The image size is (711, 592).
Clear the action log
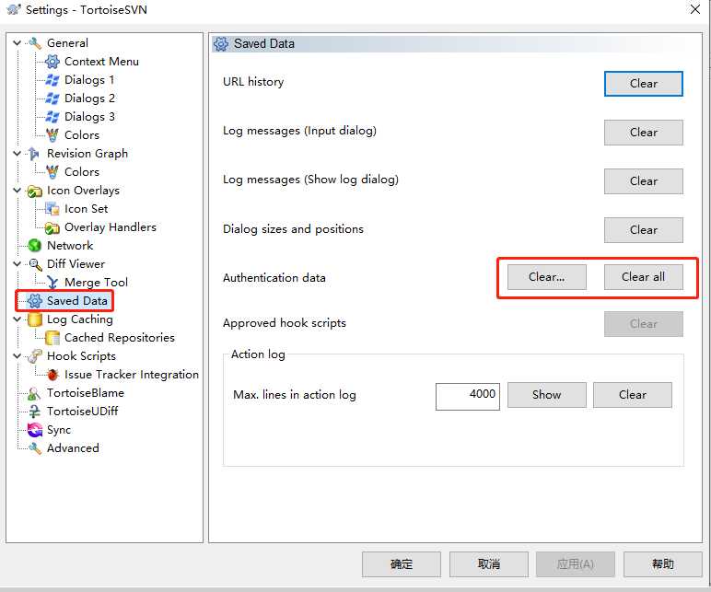tap(633, 395)
